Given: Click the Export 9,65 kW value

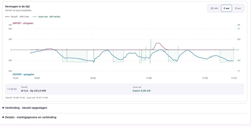Looking at the screenshot, I should click(142, 91).
